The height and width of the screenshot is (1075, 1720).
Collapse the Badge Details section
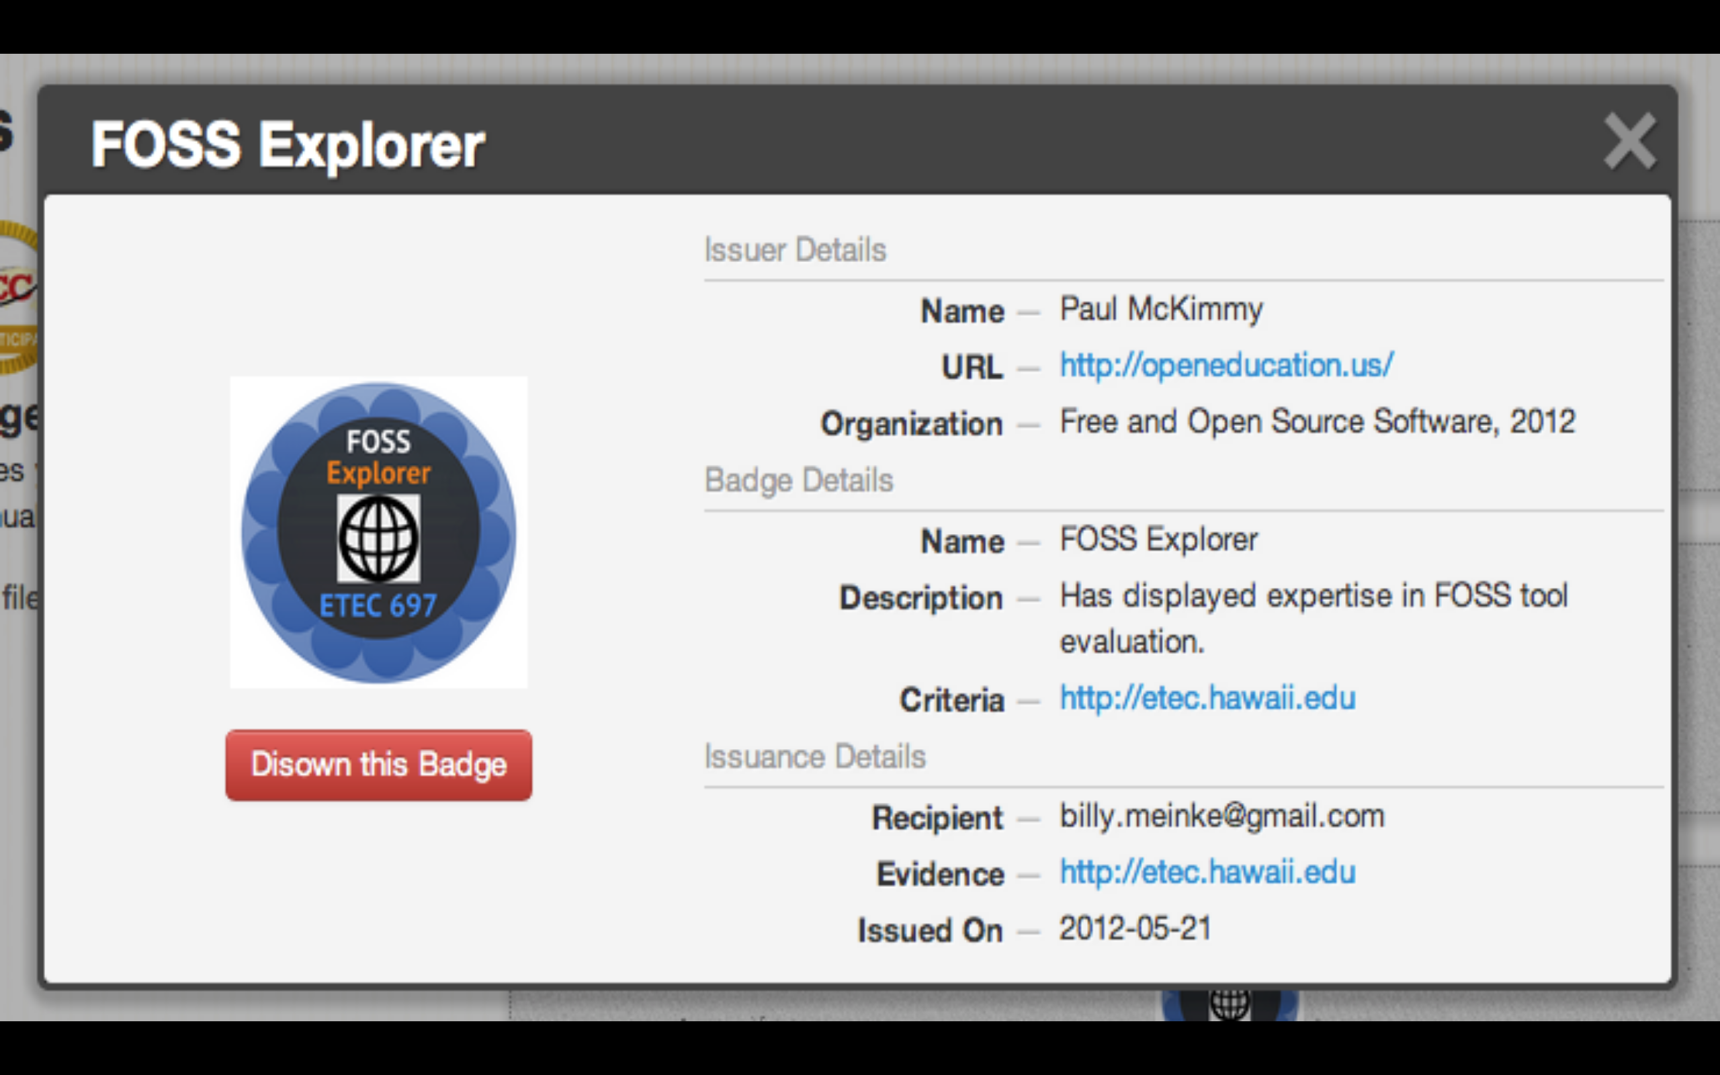pyautogui.click(x=798, y=480)
